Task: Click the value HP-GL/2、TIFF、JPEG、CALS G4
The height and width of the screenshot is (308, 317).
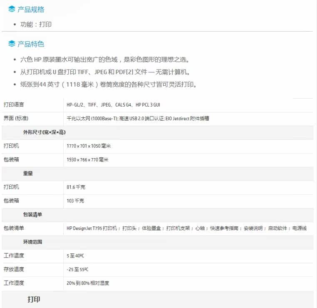Action: pos(113,105)
